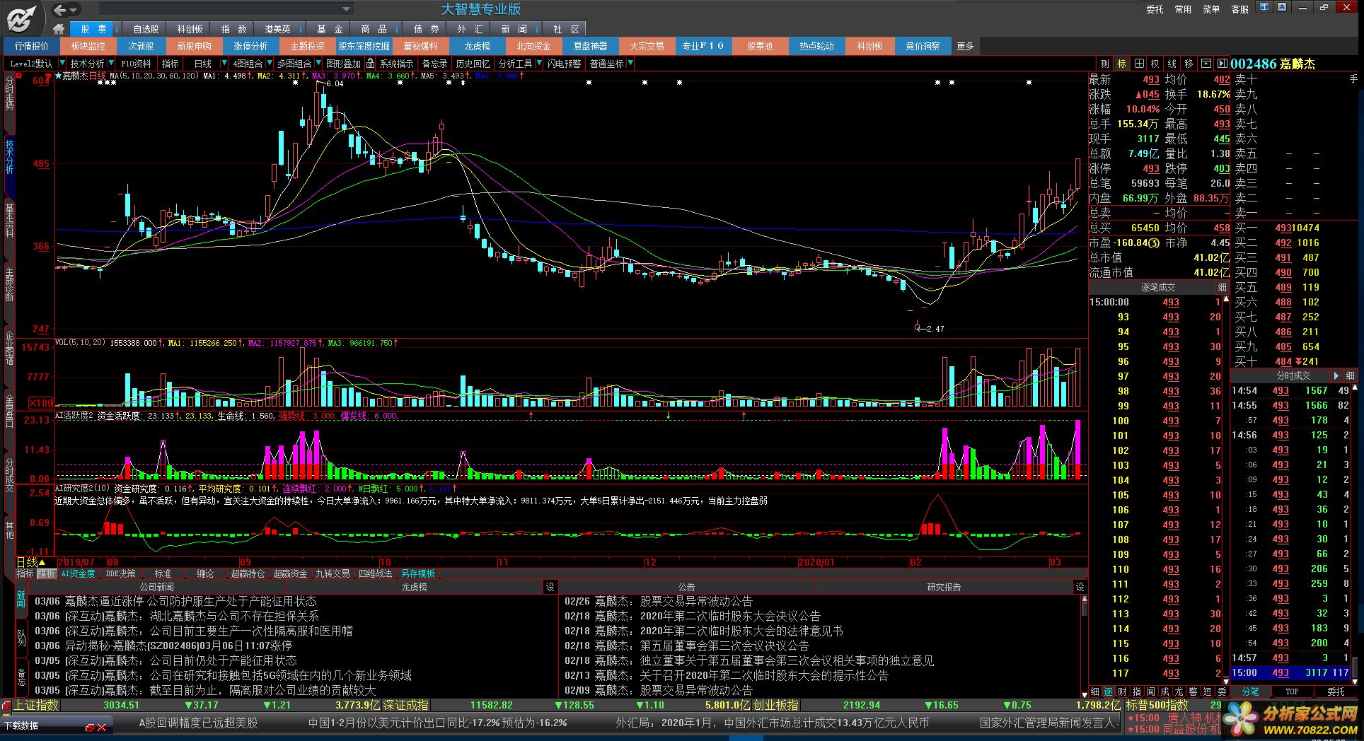This screenshot has height=741, width=1364.
Task: Click the lock icon beside 图形叠加
Action: [370, 64]
